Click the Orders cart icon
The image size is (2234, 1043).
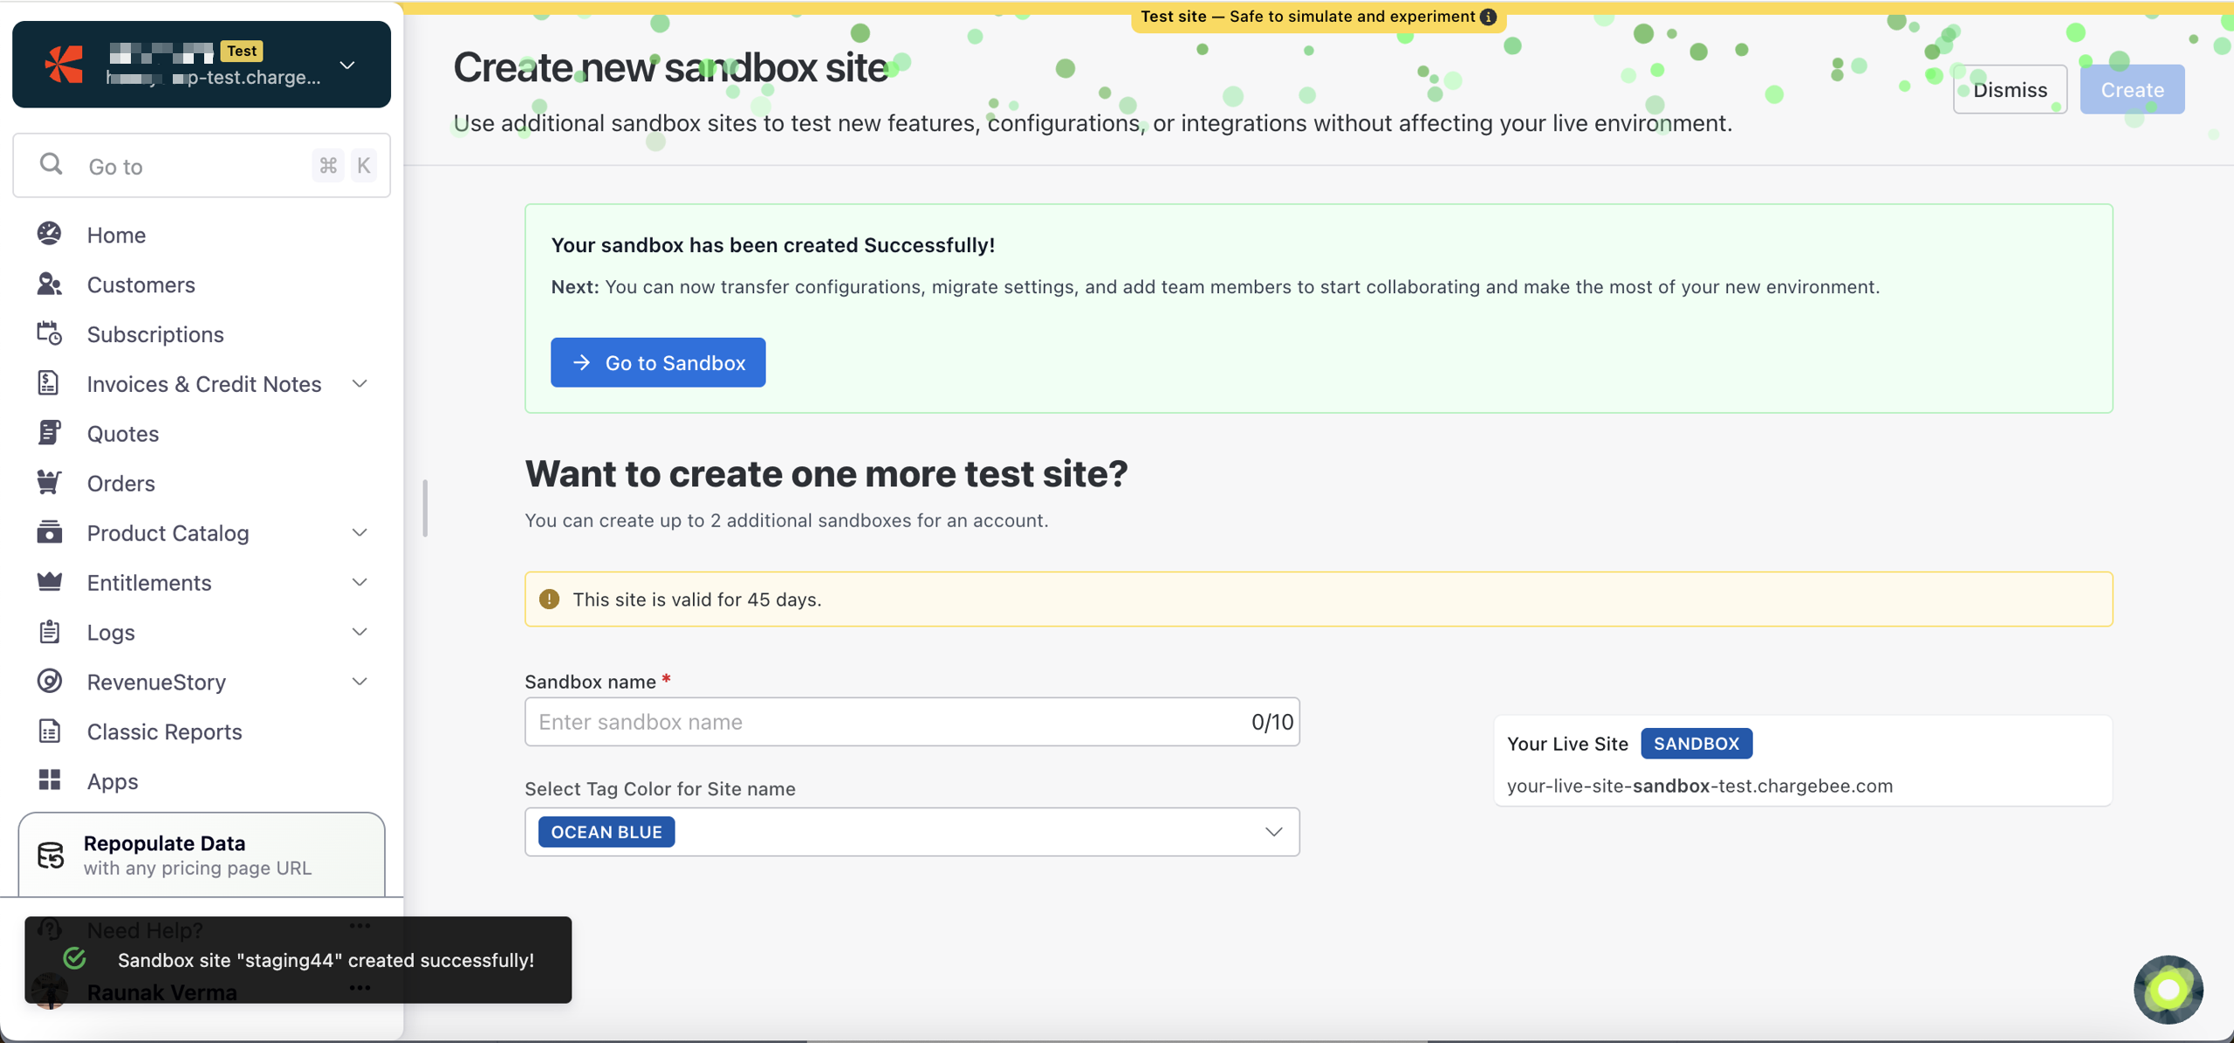[50, 482]
